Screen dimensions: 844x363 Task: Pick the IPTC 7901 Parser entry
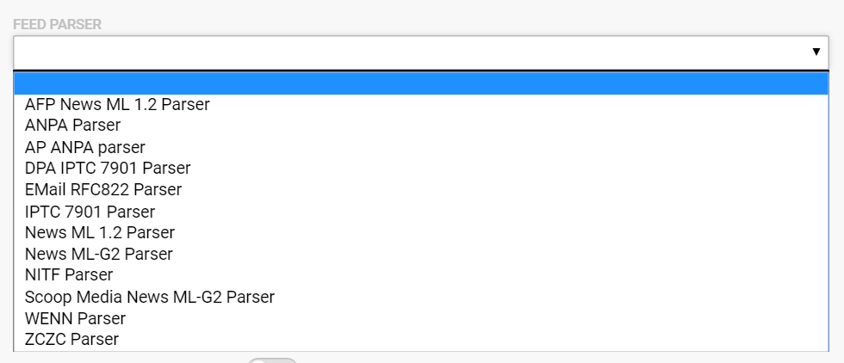[x=90, y=211]
